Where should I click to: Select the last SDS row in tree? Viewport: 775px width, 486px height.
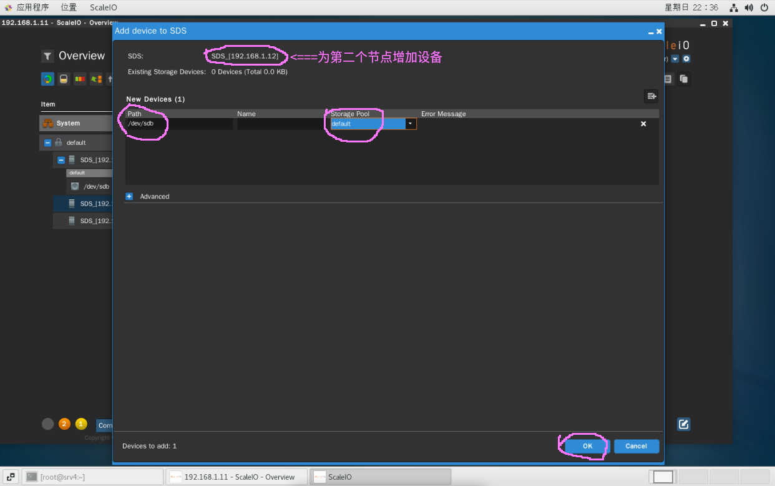[x=82, y=221]
